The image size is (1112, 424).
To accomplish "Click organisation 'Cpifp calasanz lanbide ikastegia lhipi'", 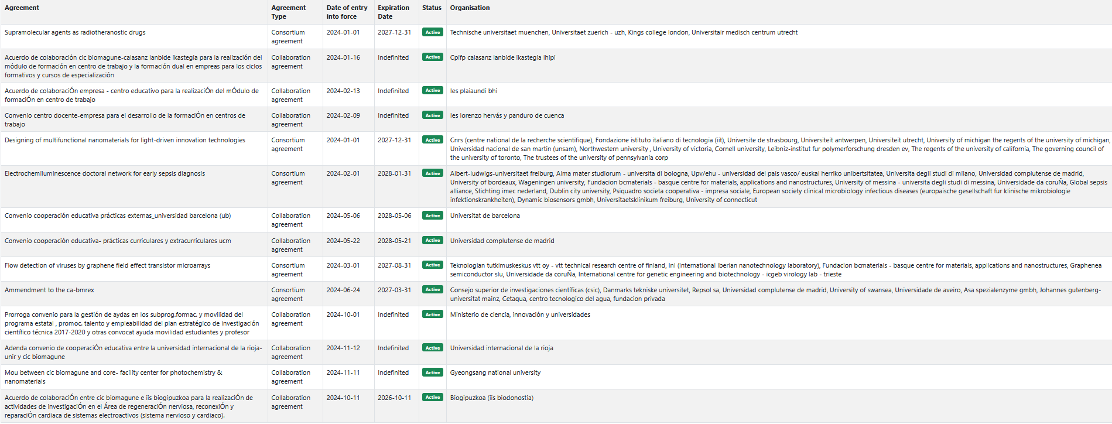I will [502, 57].
